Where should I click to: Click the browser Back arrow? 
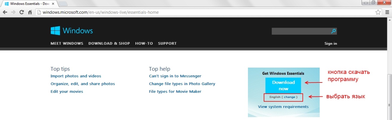(x=5, y=12)
